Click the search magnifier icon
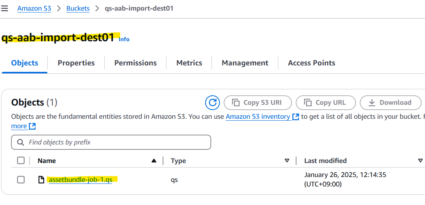Screen dimensions: 425x205 [20, 143]
